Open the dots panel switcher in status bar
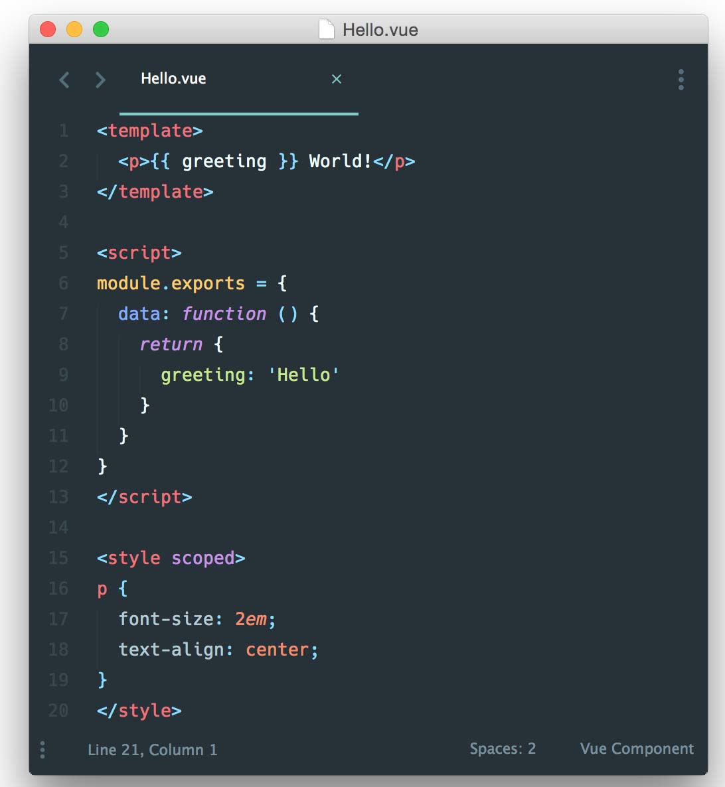Screen dimensions: 725x787 point(42,750)
